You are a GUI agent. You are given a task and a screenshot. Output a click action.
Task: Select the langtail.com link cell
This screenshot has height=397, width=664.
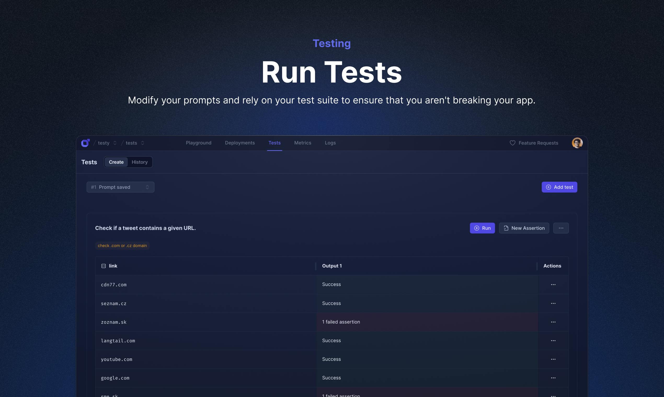[x=206, y=341]
